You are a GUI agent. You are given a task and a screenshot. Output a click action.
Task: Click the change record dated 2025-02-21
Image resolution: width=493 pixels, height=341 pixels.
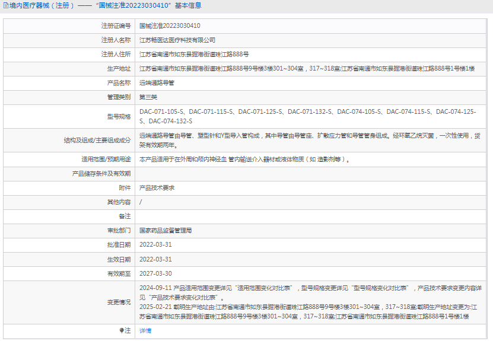(308, 311)
